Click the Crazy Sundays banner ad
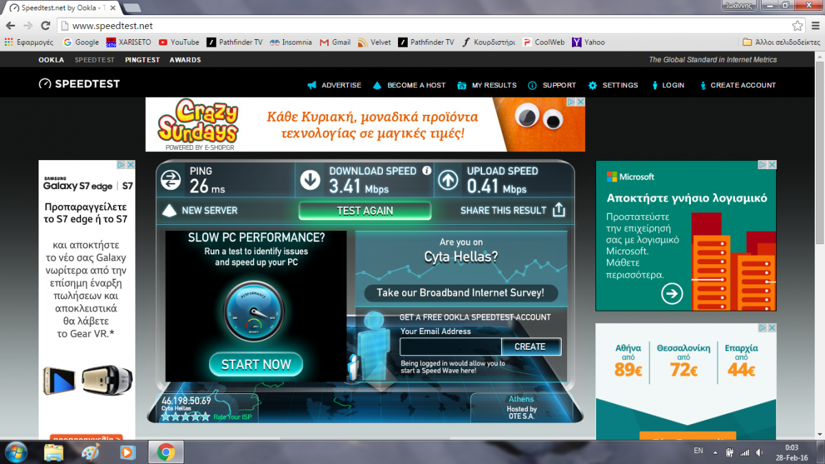 pyautogui.click(x=365, y=124)
